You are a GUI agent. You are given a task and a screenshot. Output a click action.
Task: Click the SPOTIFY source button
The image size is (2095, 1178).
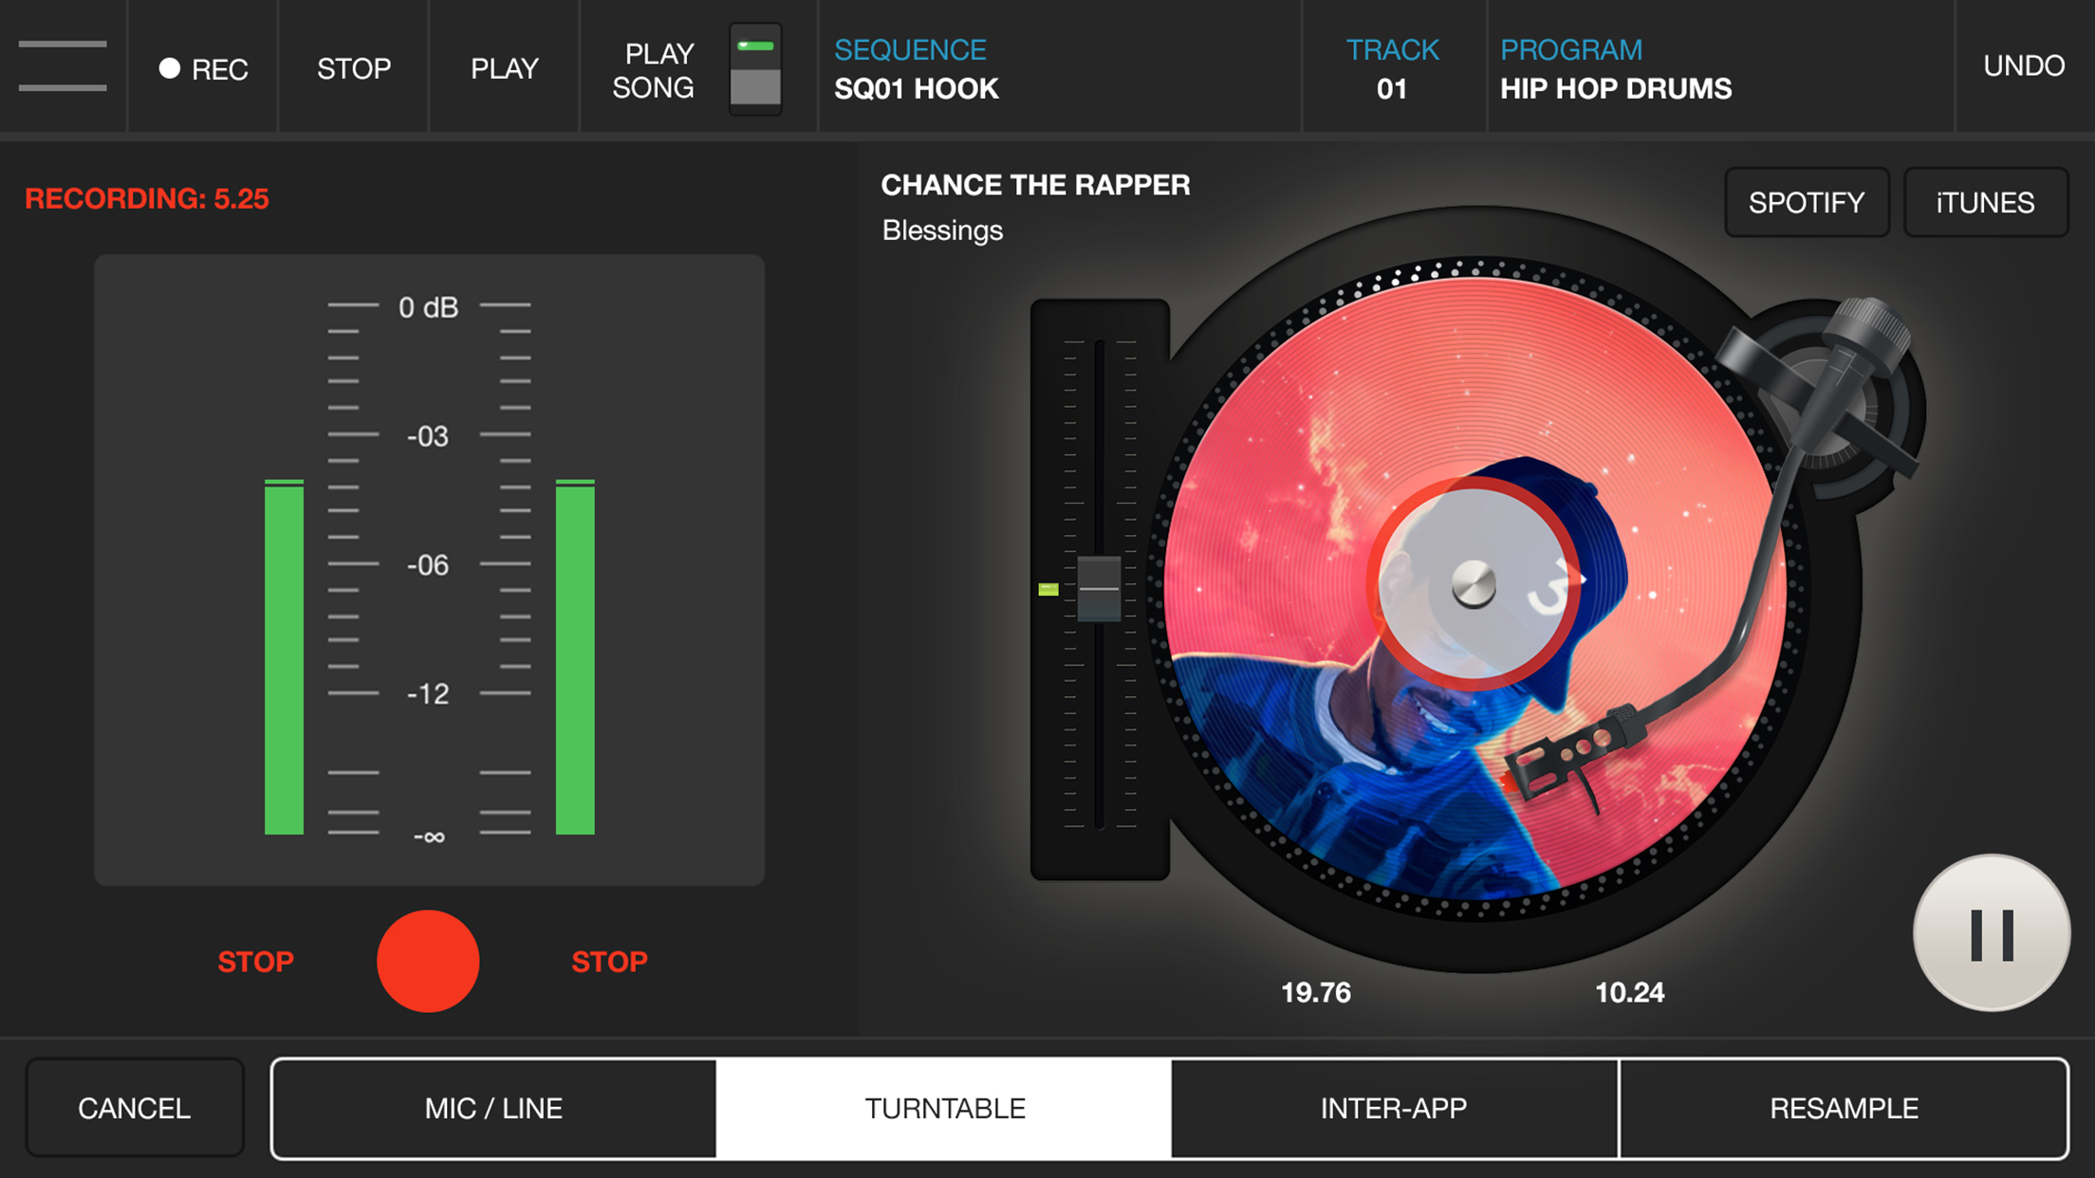[x=1806, y=202]
